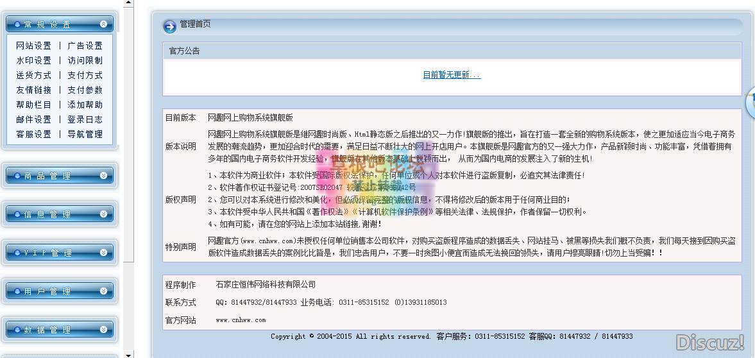Open 添加帮助 page

85,105
